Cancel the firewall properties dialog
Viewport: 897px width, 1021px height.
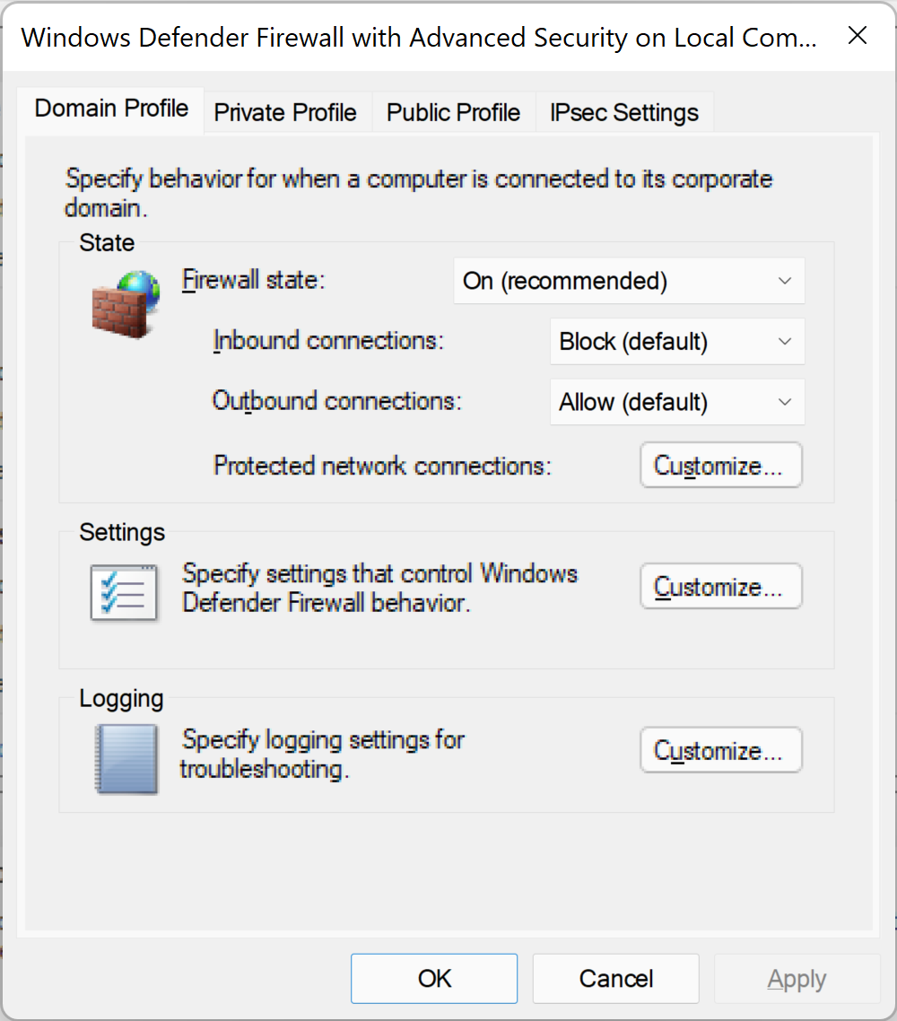coord(616,978)
